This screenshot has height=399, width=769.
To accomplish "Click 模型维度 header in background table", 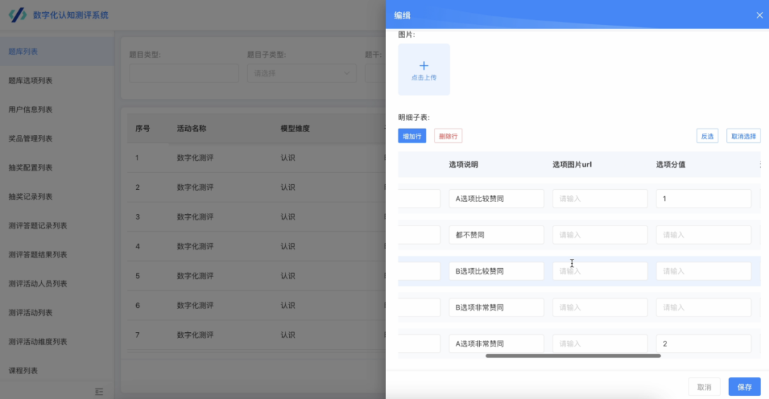I will [295, 129].
